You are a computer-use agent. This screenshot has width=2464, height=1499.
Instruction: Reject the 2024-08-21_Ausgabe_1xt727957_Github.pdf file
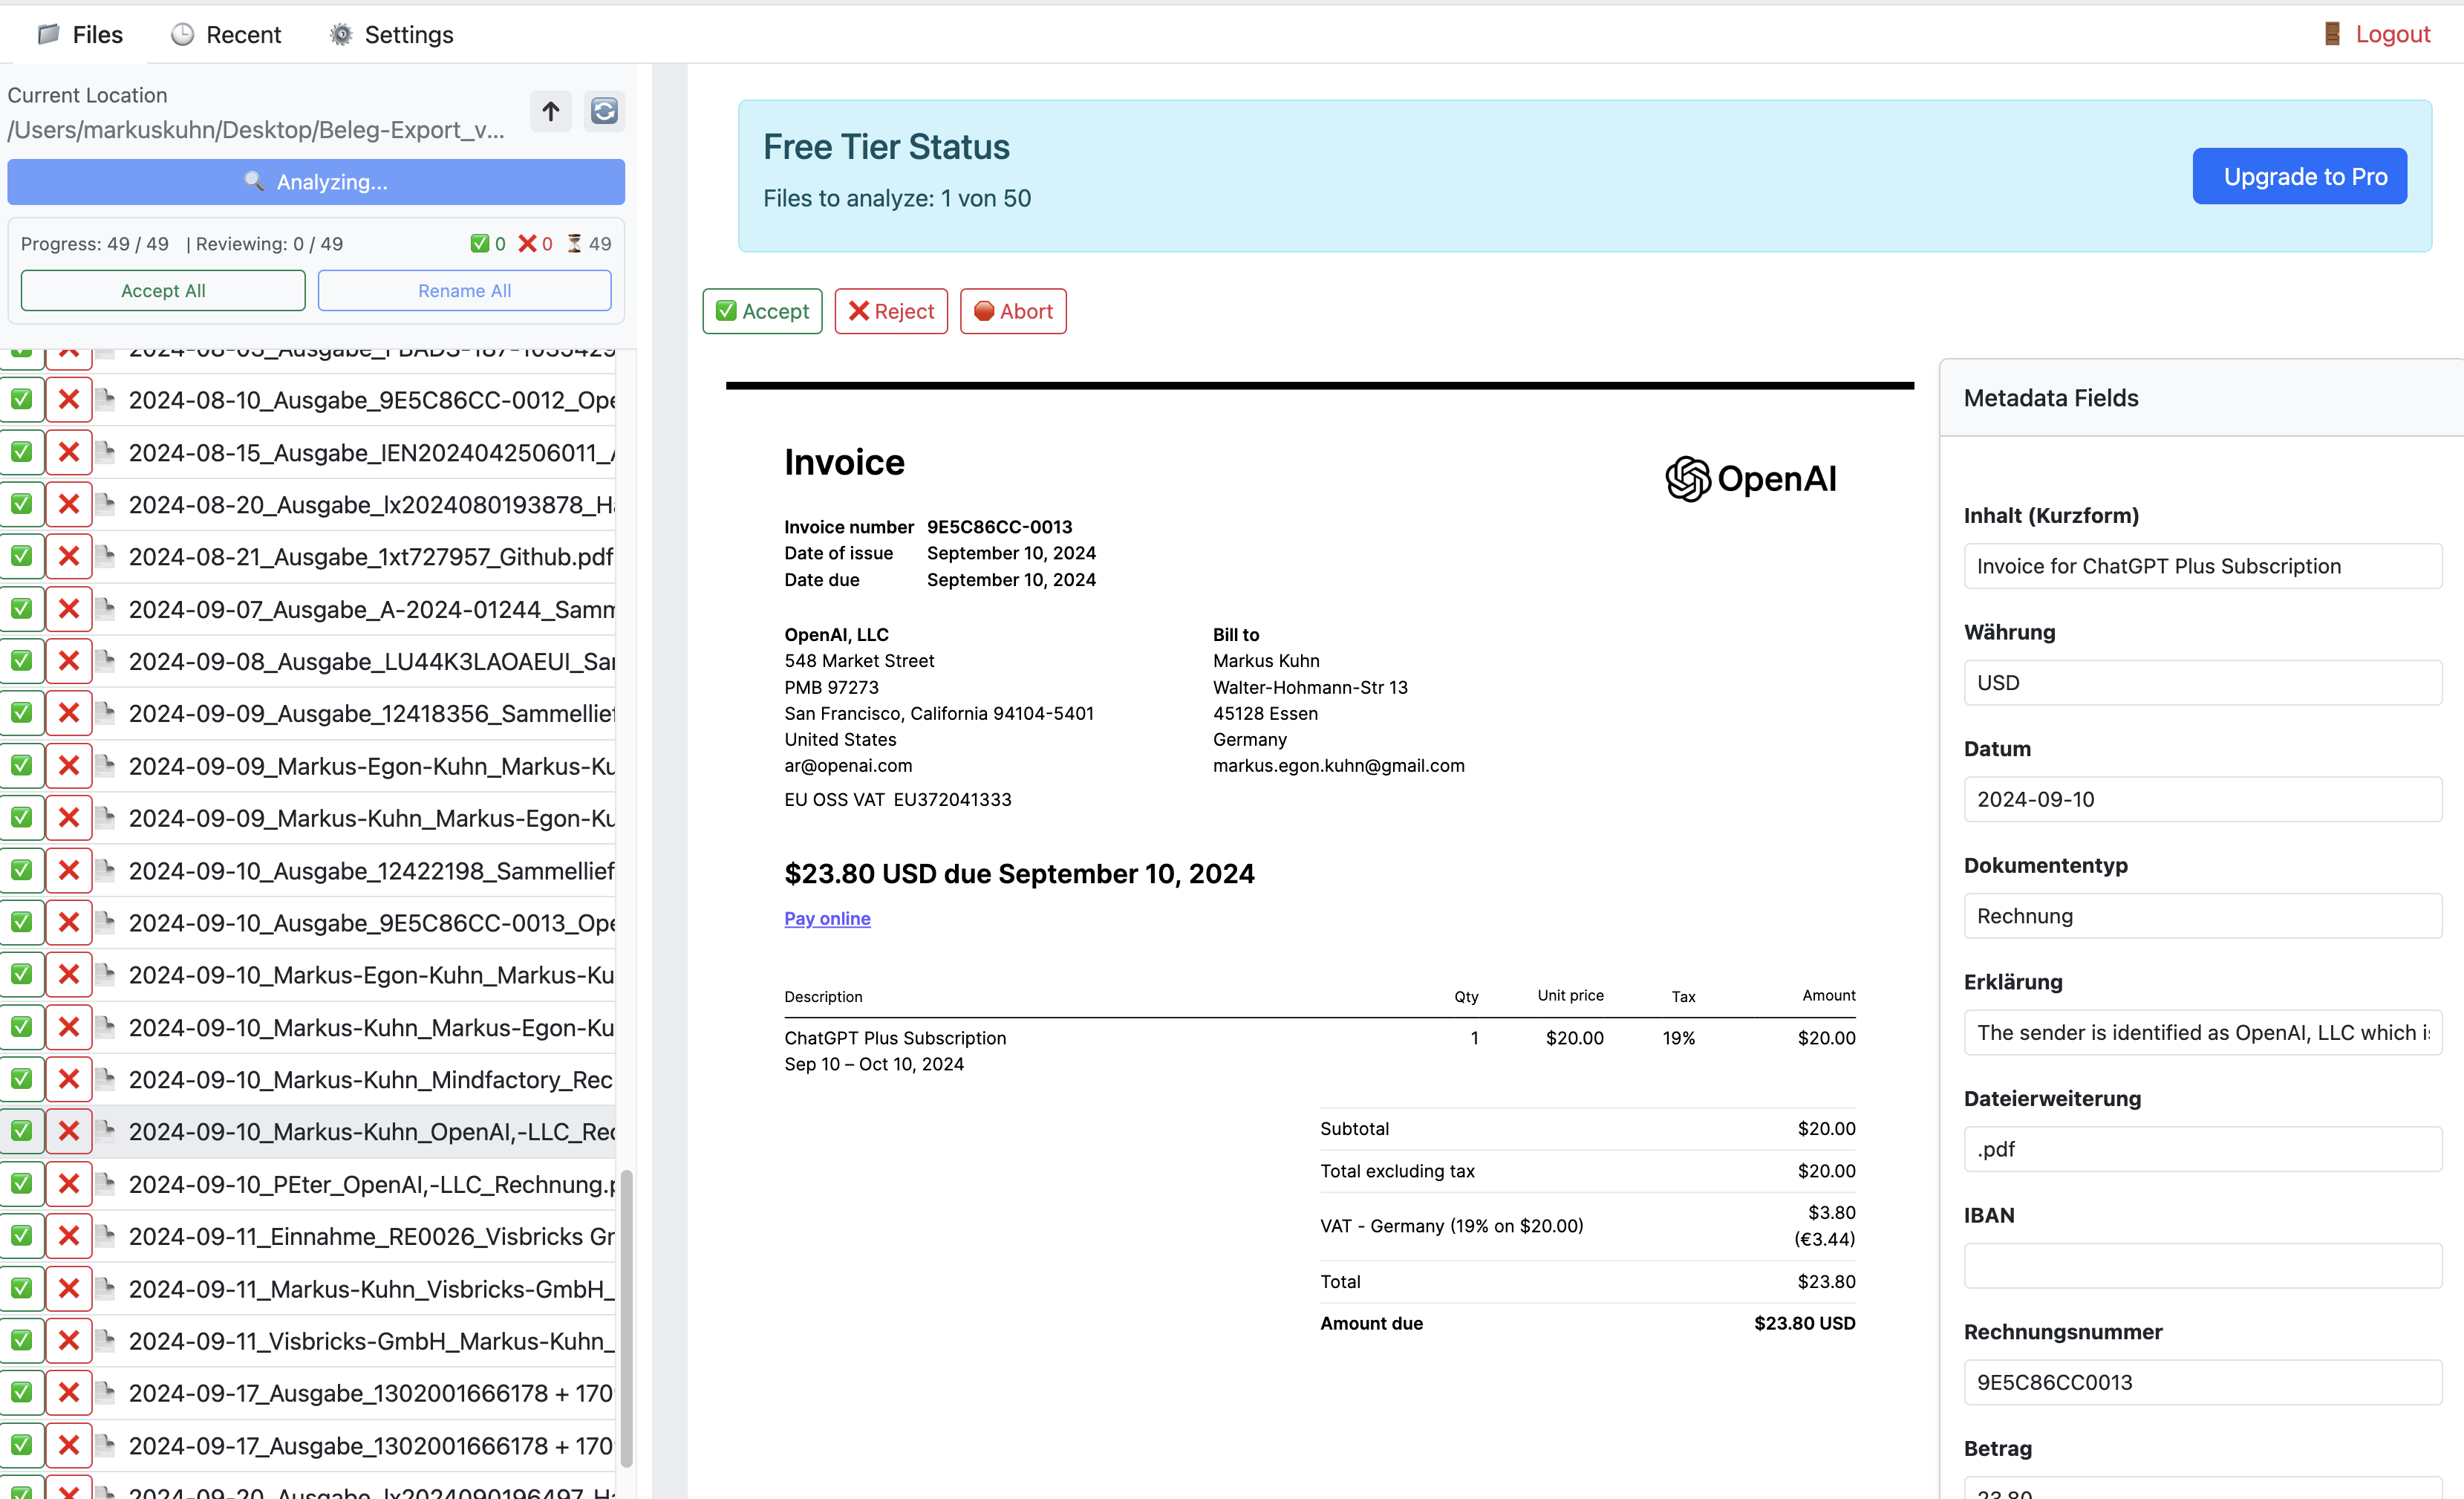[x=68, y=556]
